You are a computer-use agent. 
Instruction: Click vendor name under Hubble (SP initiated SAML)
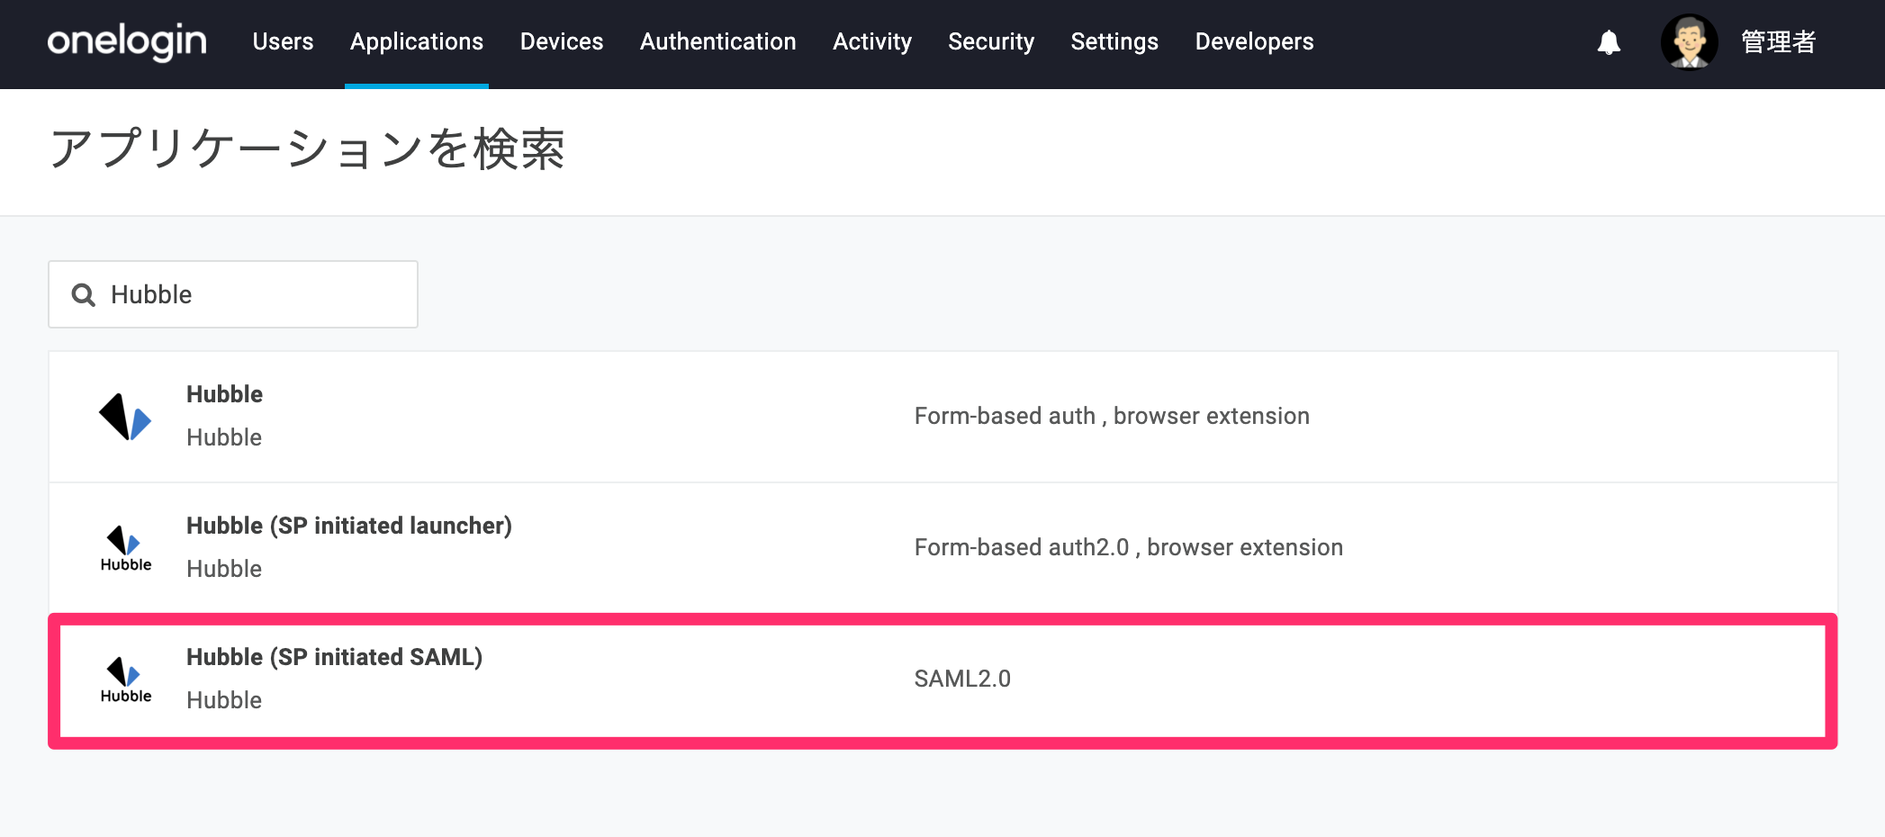click(x=224, y=700)
